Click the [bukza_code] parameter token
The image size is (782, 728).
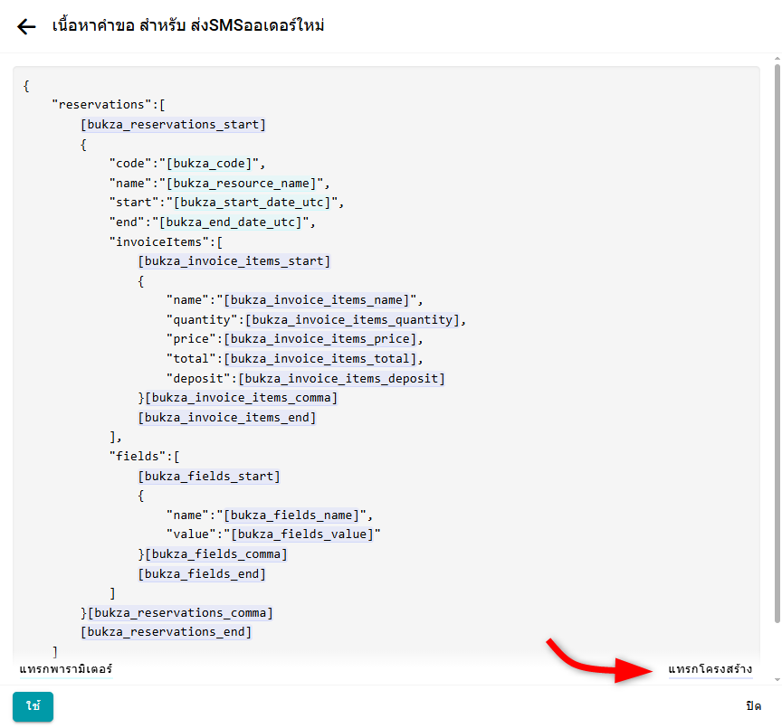212,164
